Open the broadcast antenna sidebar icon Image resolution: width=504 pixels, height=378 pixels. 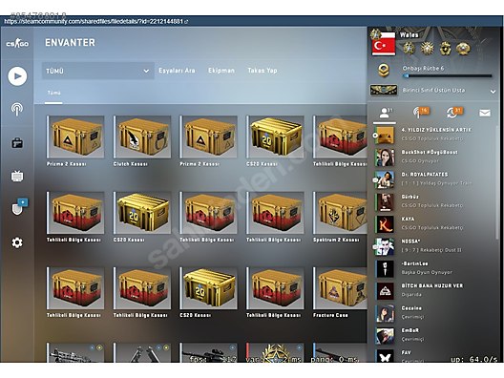pos(17,109)
